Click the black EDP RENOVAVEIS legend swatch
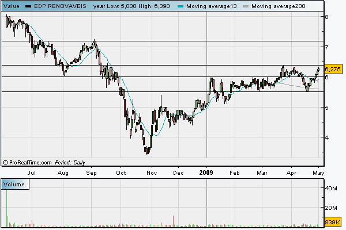 tap(28, 6)
